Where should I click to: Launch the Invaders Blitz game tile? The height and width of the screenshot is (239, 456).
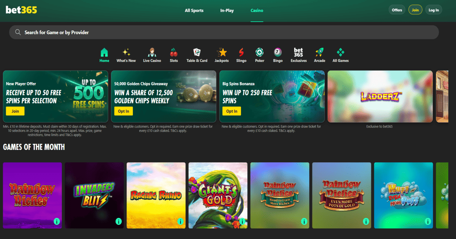click(94, 195)
